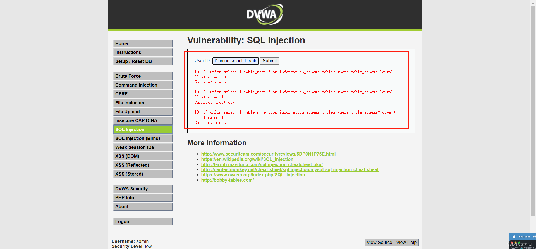Click the highlighted SQL Injection item
The height and width of the screenshot is (249, 536).
tap(143, 129)
